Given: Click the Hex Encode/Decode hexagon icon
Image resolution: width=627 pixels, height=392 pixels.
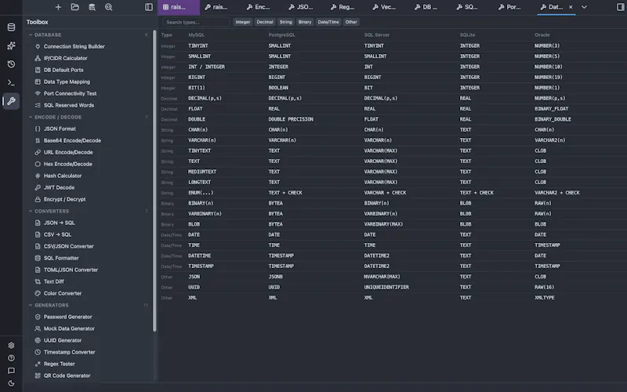Looking at the screenshot, I should pyautogui.click(x=38, y=164).
